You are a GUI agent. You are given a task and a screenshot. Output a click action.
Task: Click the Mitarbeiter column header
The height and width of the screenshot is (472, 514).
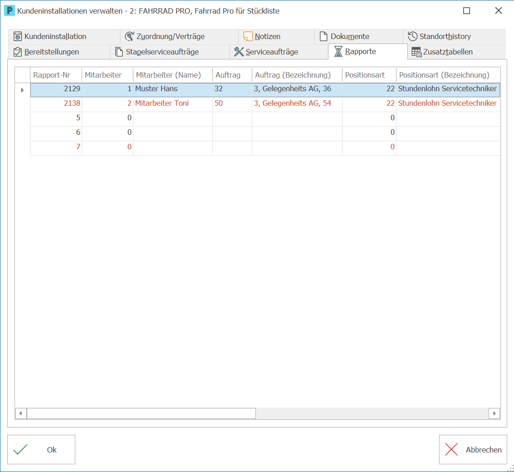pyautogui.click(x=108, y=75)
